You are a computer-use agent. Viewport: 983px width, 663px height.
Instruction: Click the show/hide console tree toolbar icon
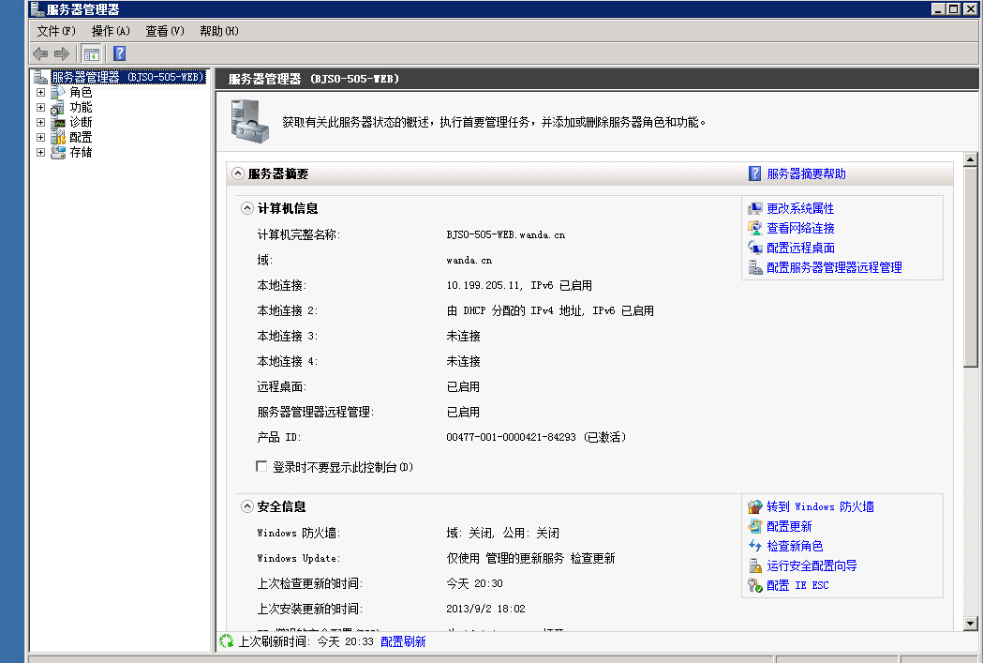[92, 54]
